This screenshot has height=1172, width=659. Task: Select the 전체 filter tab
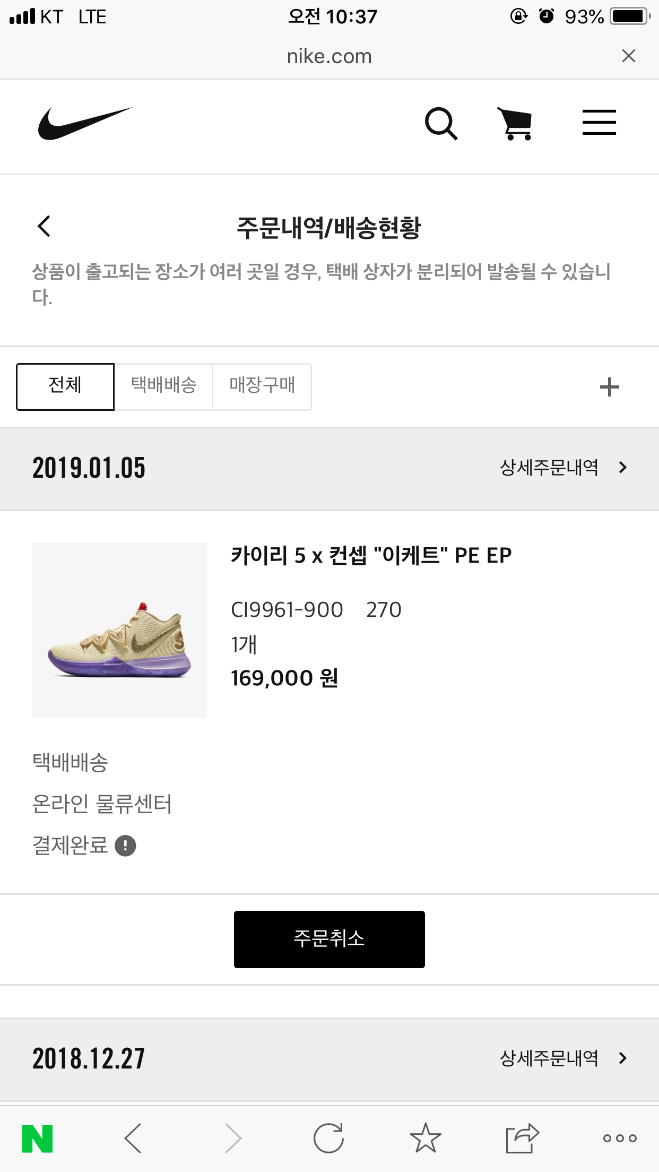tap(65, 386)
